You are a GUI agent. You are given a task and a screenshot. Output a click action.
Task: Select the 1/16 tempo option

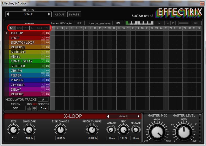click(19, 28)
